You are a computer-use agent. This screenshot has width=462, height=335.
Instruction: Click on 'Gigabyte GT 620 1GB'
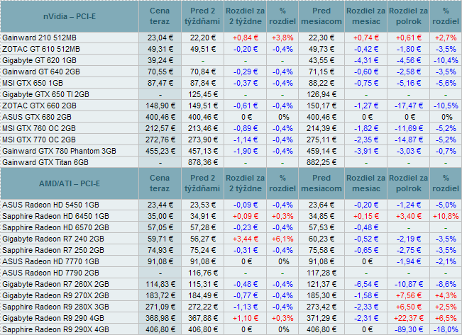tap(39, 60)
